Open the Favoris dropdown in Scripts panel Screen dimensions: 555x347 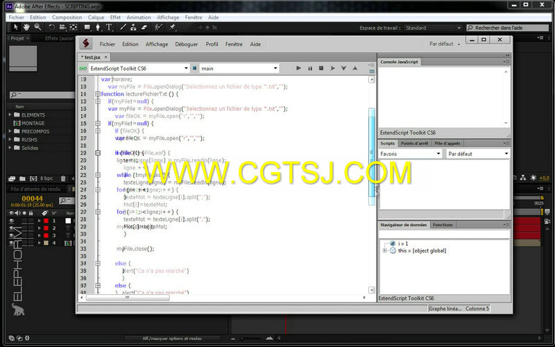click(x=410, y=153)
